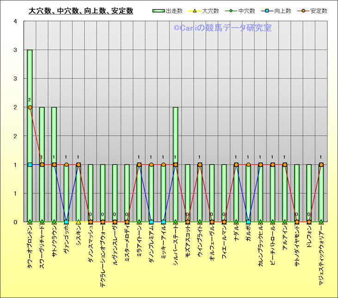Select the chart title 大穴数、中穴数、向上数、安定数

(x=81, y=11)
